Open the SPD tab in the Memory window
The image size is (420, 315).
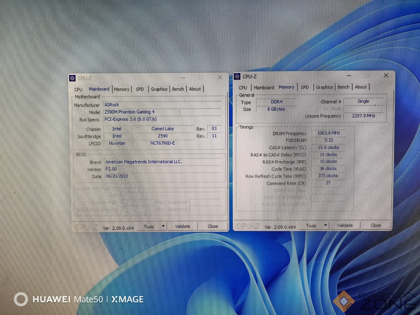pyautogui.click(x=305, y=87)
